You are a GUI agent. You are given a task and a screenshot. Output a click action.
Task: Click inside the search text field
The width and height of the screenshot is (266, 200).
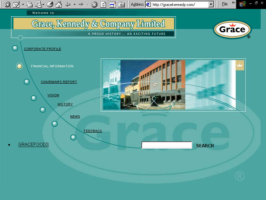click(166, 145)
